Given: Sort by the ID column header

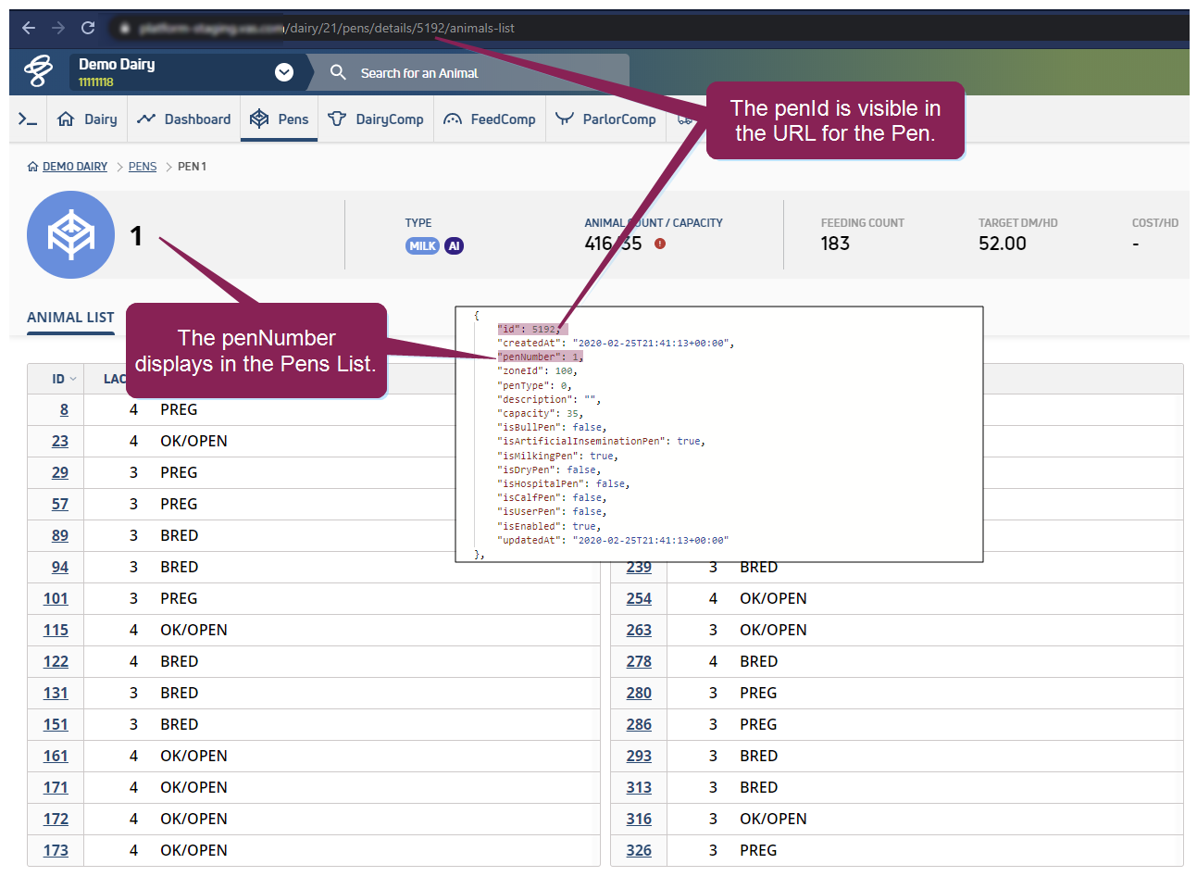Looking at the screenshot, I should pyautogui.click(x=63, y=379).
